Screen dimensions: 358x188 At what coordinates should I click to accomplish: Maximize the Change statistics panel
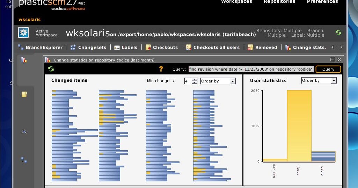click(332, 60)
